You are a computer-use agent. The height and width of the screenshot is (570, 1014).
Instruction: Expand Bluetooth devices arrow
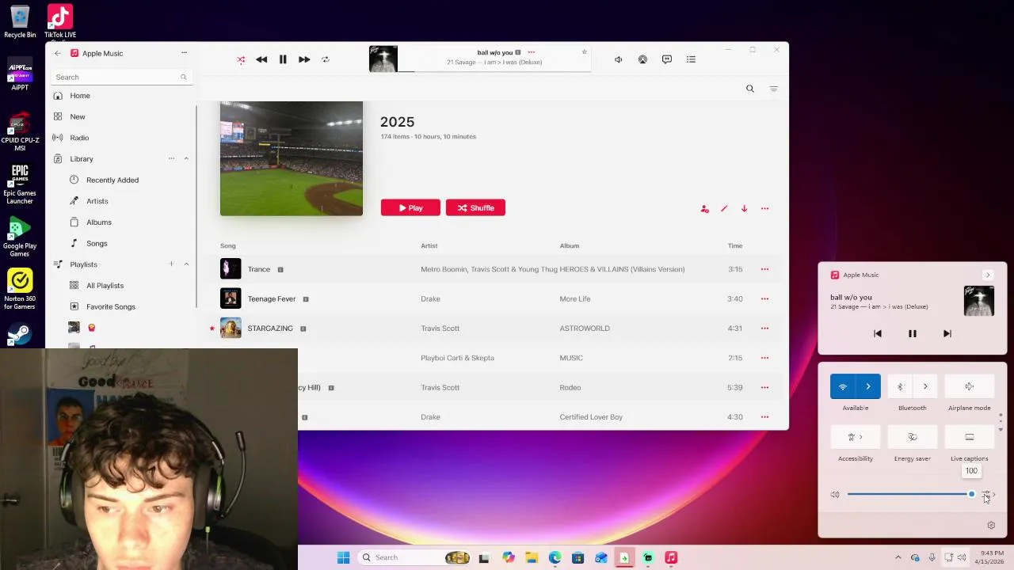[x=925, y=386]
